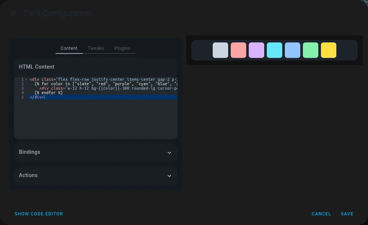Click line number 5 in gutter
Screen dimensions: 368x225
pos(22,97)
